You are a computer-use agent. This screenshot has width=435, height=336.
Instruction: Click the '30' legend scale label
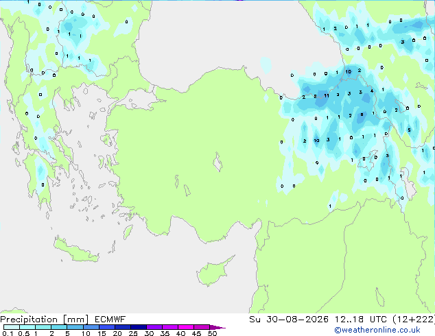[149, 333]
